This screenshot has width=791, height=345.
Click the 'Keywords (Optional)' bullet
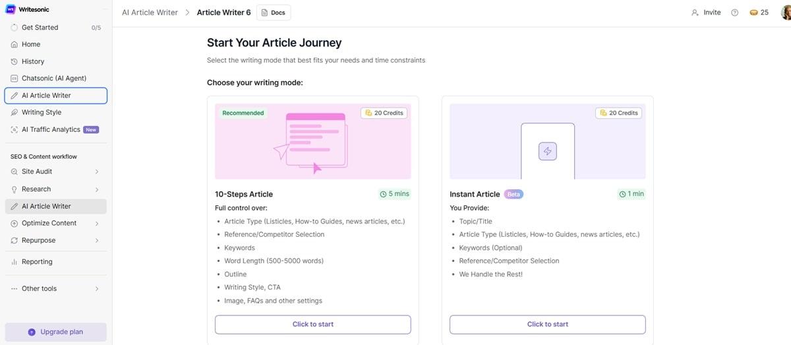[x=491, y=248]
